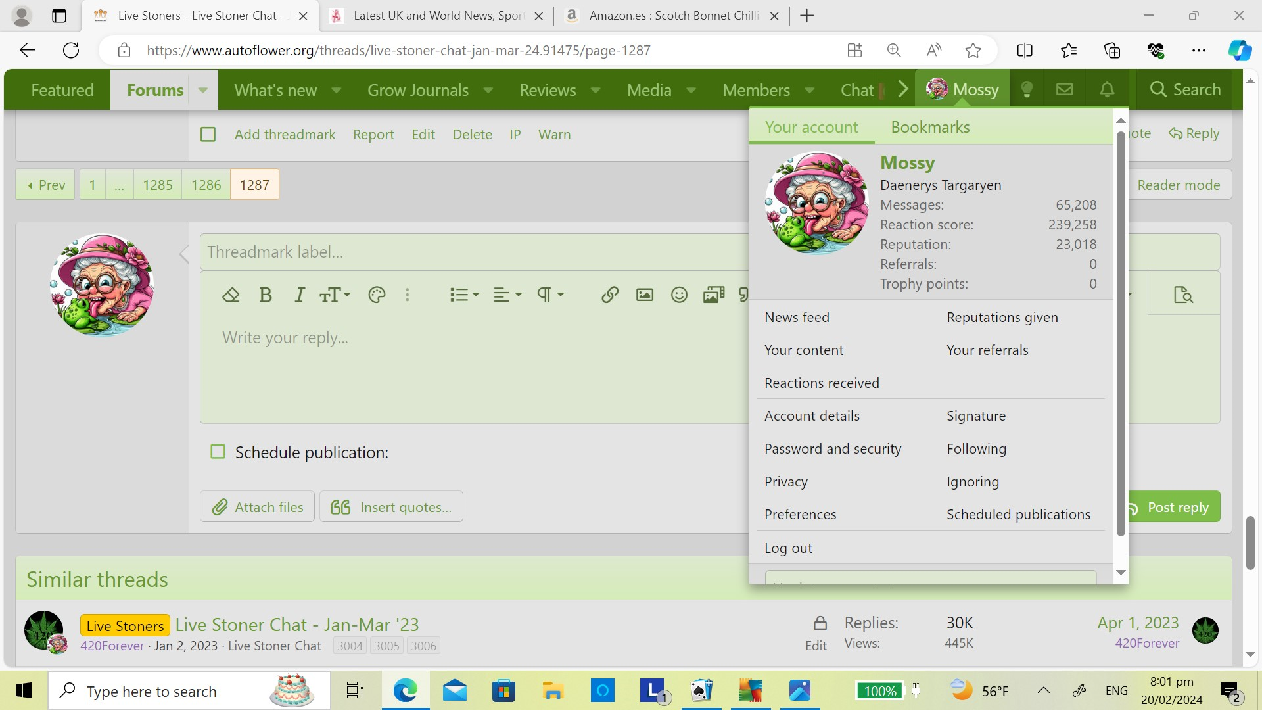The height and width of the screenshot is (710, 1262).
Task: Open browser zoom magnifier icon
Action: [894, 50]
